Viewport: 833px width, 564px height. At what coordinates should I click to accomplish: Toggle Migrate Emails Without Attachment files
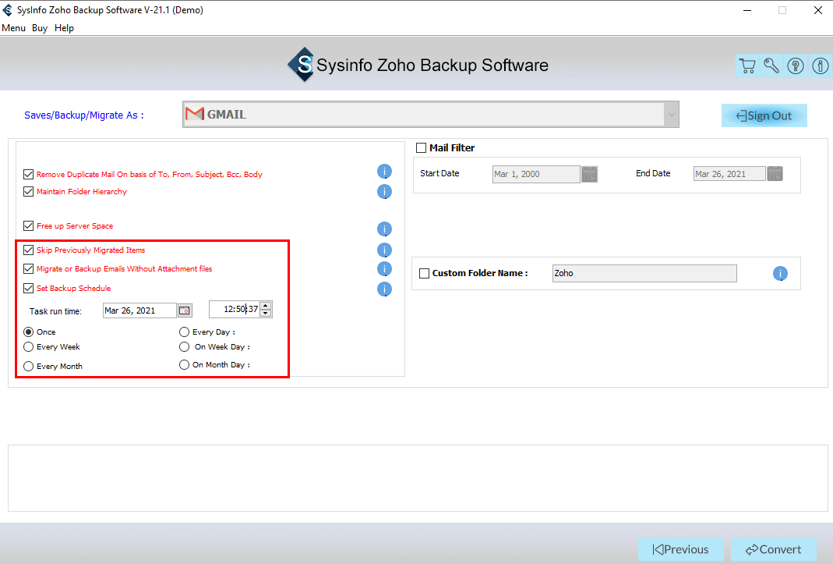29,268
